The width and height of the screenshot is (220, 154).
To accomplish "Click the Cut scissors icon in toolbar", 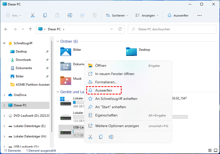I will point(33,15).
